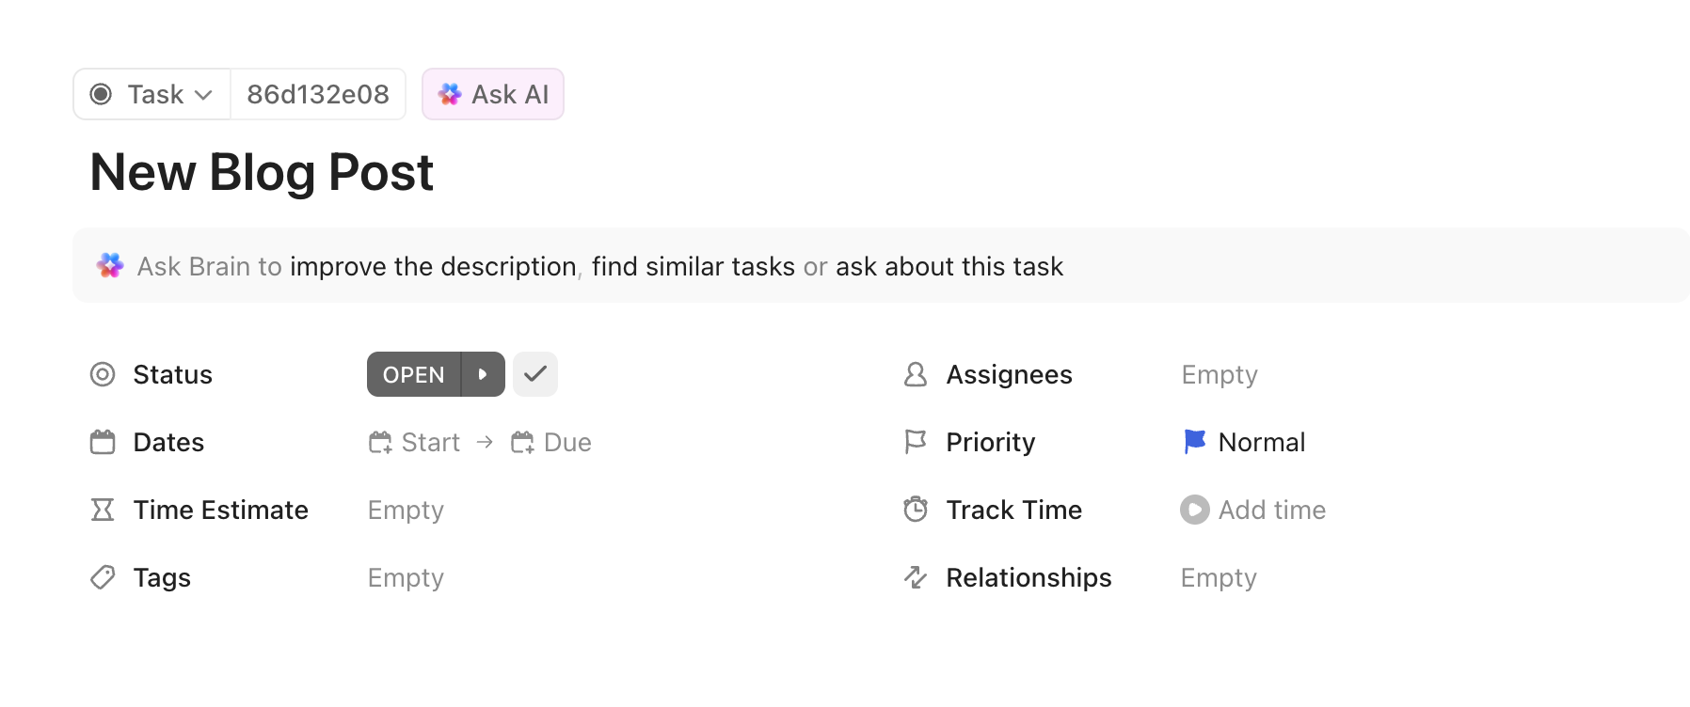
Task: Click the Track Time stopwatch icon
Action: (x=915, y=510)
